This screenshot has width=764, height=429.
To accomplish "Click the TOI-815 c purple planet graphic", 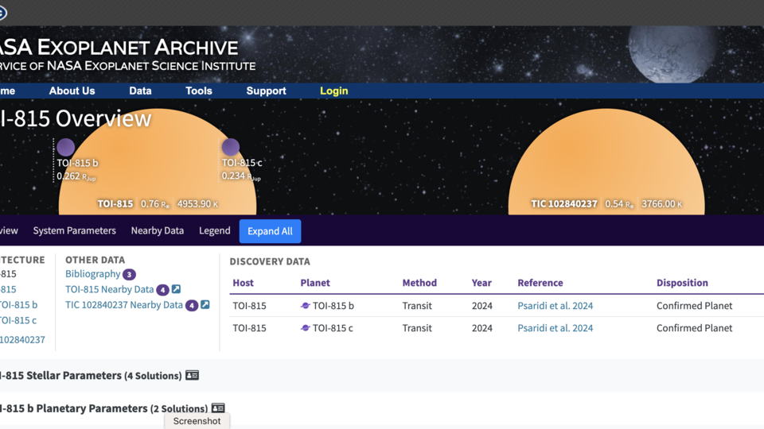I will click(x=231, y=147).
